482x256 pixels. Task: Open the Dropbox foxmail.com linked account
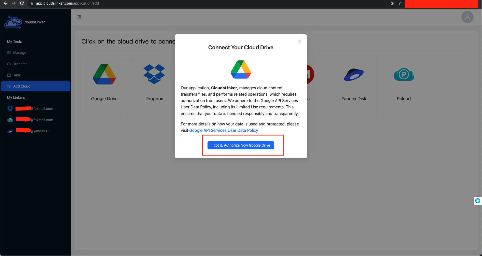(x=36, y=109)
